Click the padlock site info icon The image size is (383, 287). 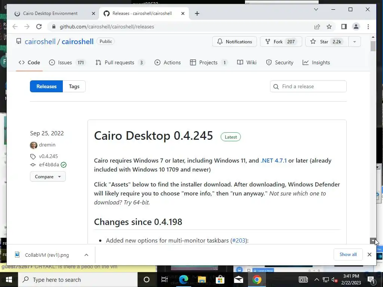(x=54, y=27)
